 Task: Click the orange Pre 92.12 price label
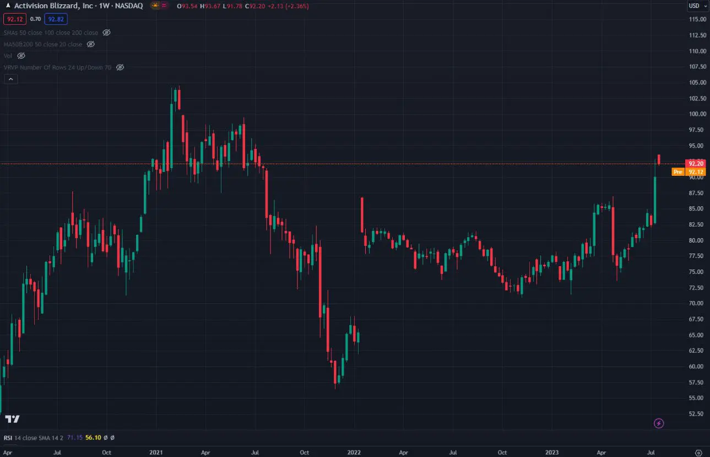689,172
